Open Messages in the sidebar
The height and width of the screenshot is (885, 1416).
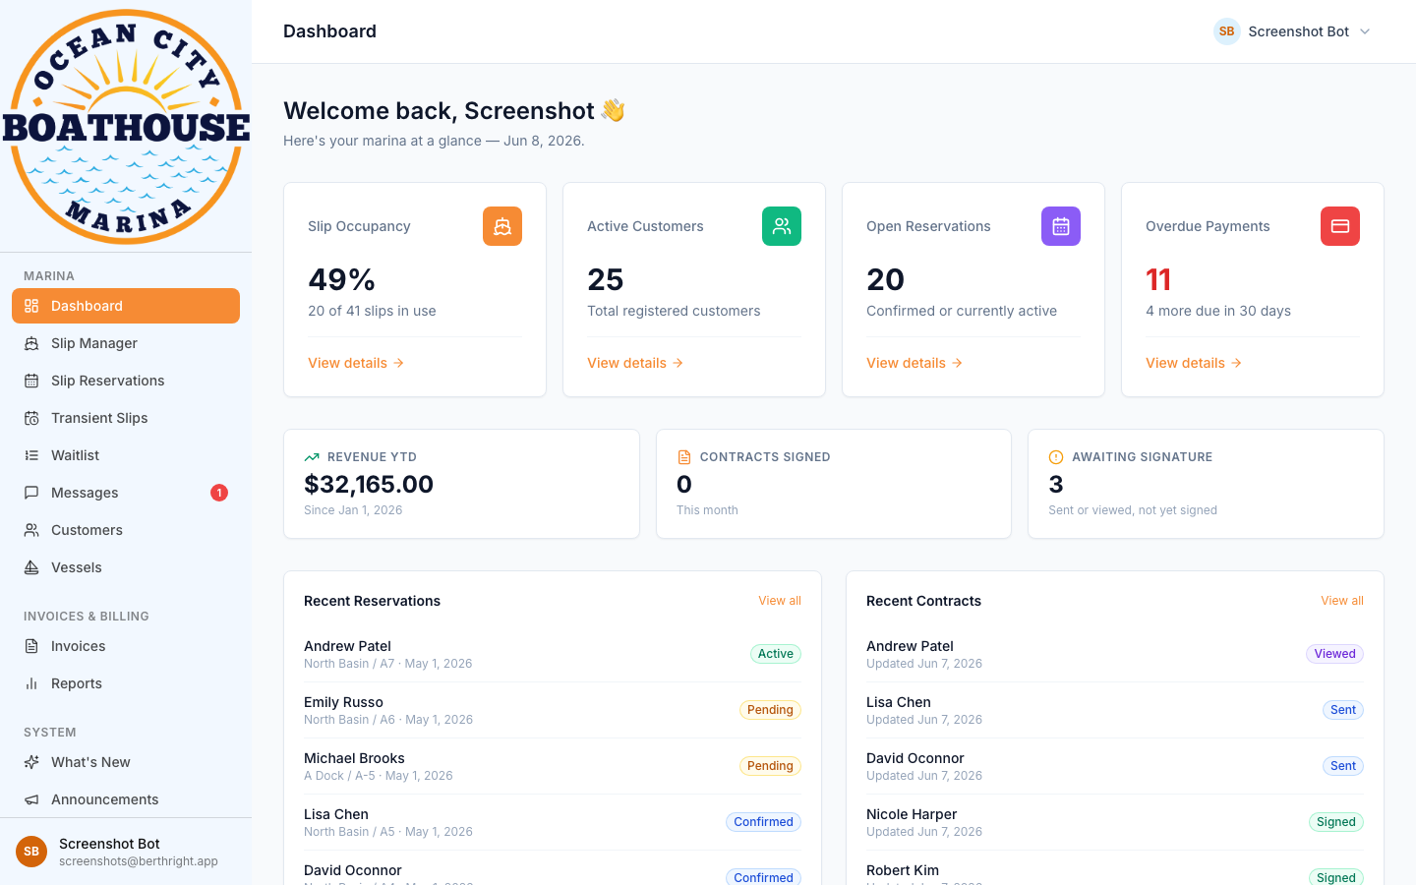point(126,493)
